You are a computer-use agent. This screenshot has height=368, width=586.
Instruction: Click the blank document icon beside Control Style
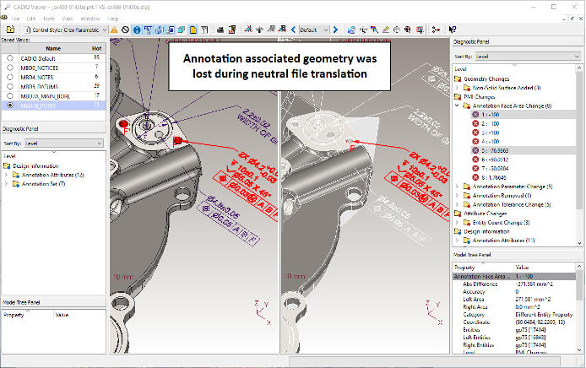click(x=27, y=30)
